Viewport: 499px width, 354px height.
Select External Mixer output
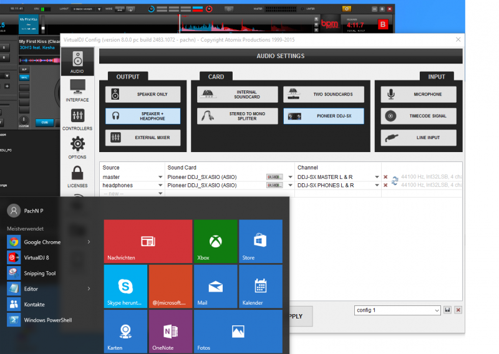point(143,138)
